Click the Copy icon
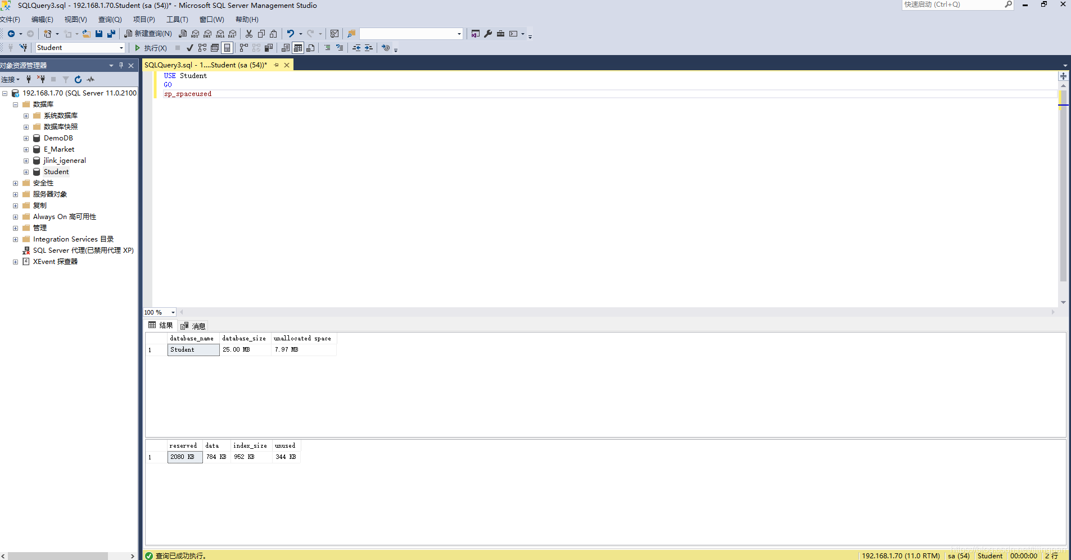This screenshot has width=1071, height=560. 261,34
